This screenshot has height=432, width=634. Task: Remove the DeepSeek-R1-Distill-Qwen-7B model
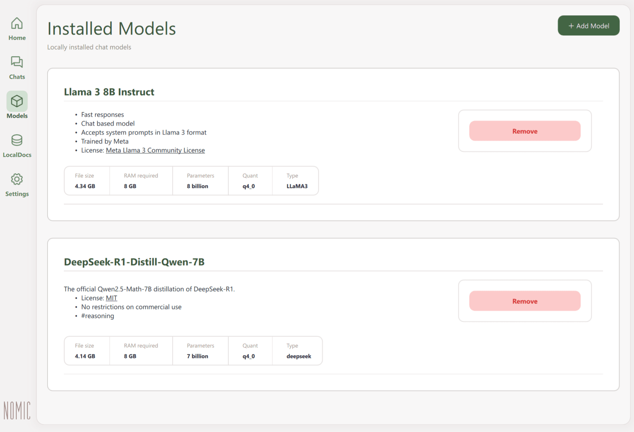524,301
